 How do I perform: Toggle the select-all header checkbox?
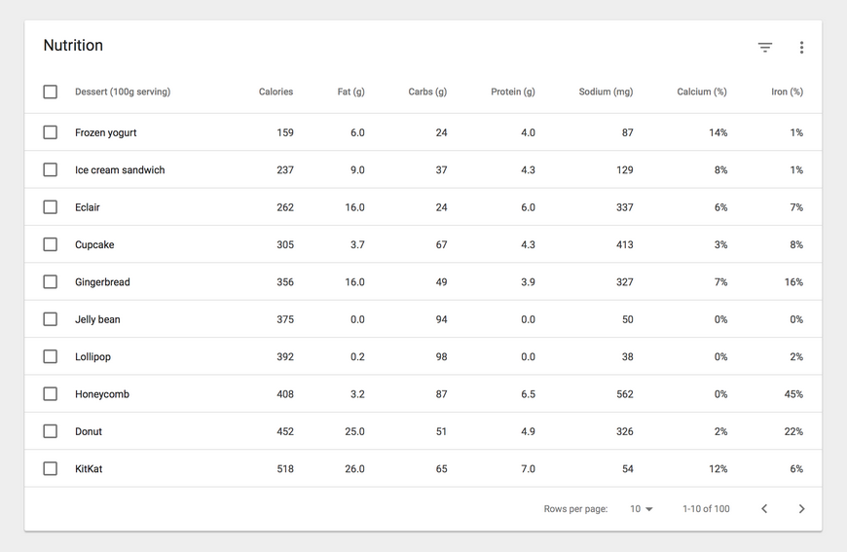(x=51, y=92)
